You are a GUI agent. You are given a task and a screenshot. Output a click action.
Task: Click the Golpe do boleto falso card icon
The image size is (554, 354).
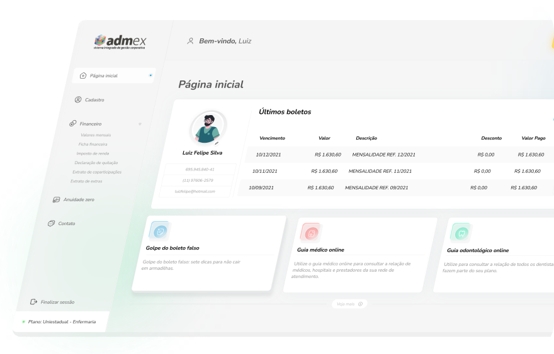tap(160, 231)
